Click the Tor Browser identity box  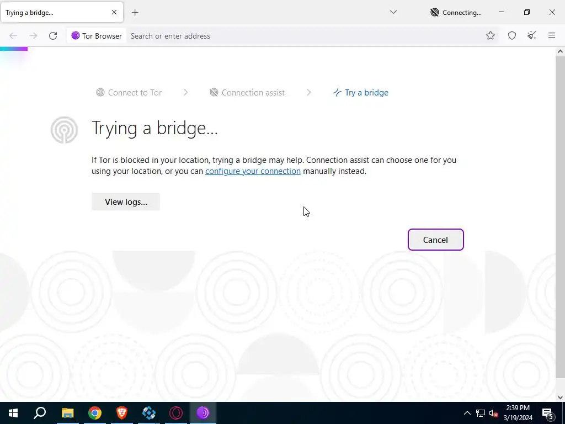(97, 36)
